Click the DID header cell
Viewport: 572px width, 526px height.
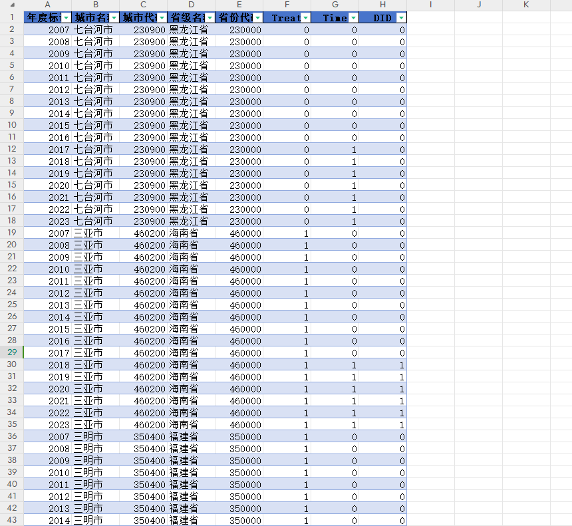coord(382,17)
